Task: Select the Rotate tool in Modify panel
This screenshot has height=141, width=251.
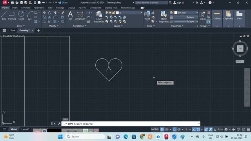Action: [50, 13]
